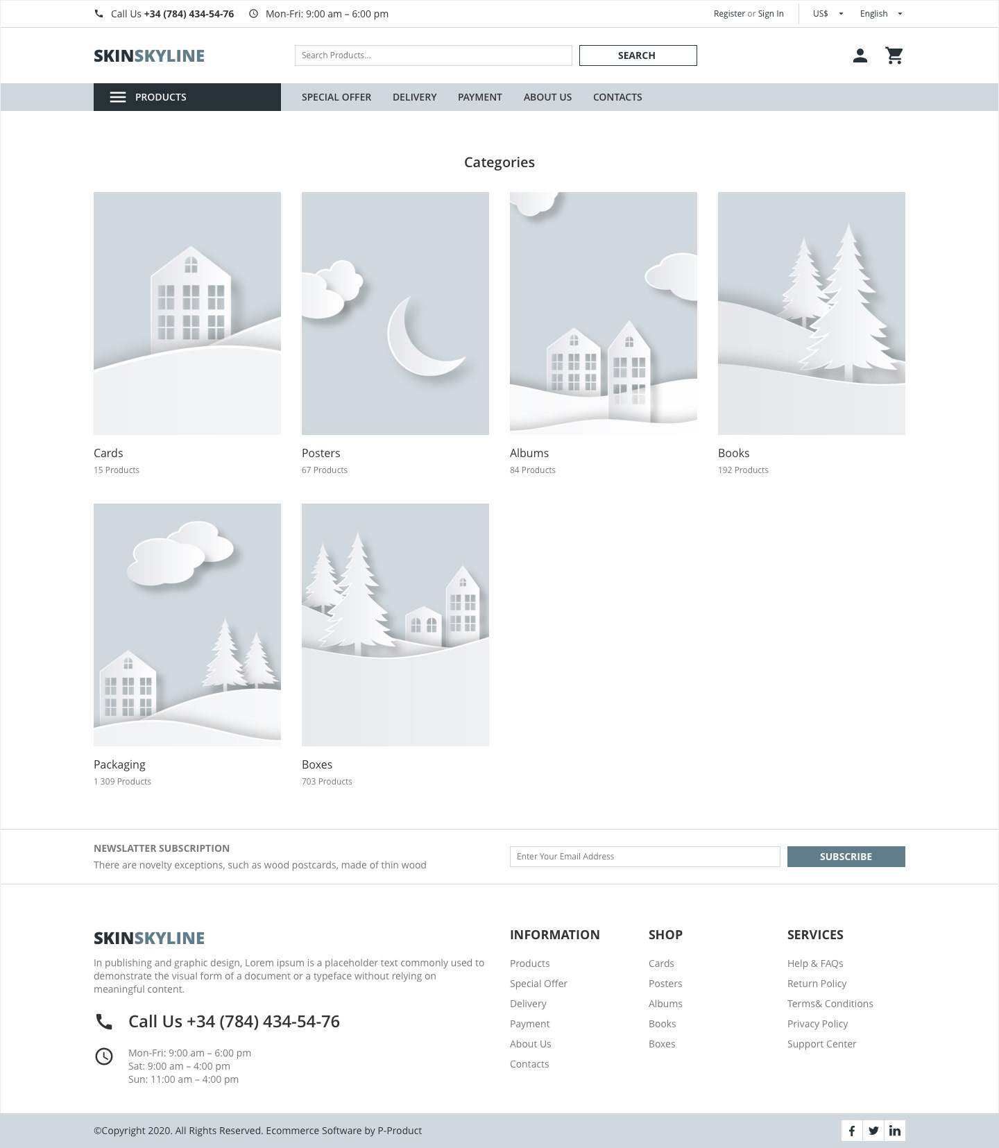
Task: Click the footer Products information link
Action: click(x=530, y=963)
